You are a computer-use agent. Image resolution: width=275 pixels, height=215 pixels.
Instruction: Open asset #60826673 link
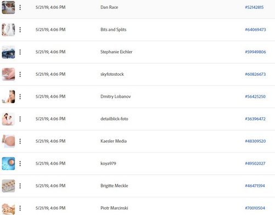click(x=255, y=74)
